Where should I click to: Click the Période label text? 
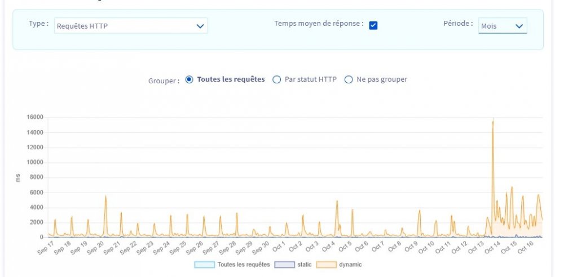[x=458, y=24]
